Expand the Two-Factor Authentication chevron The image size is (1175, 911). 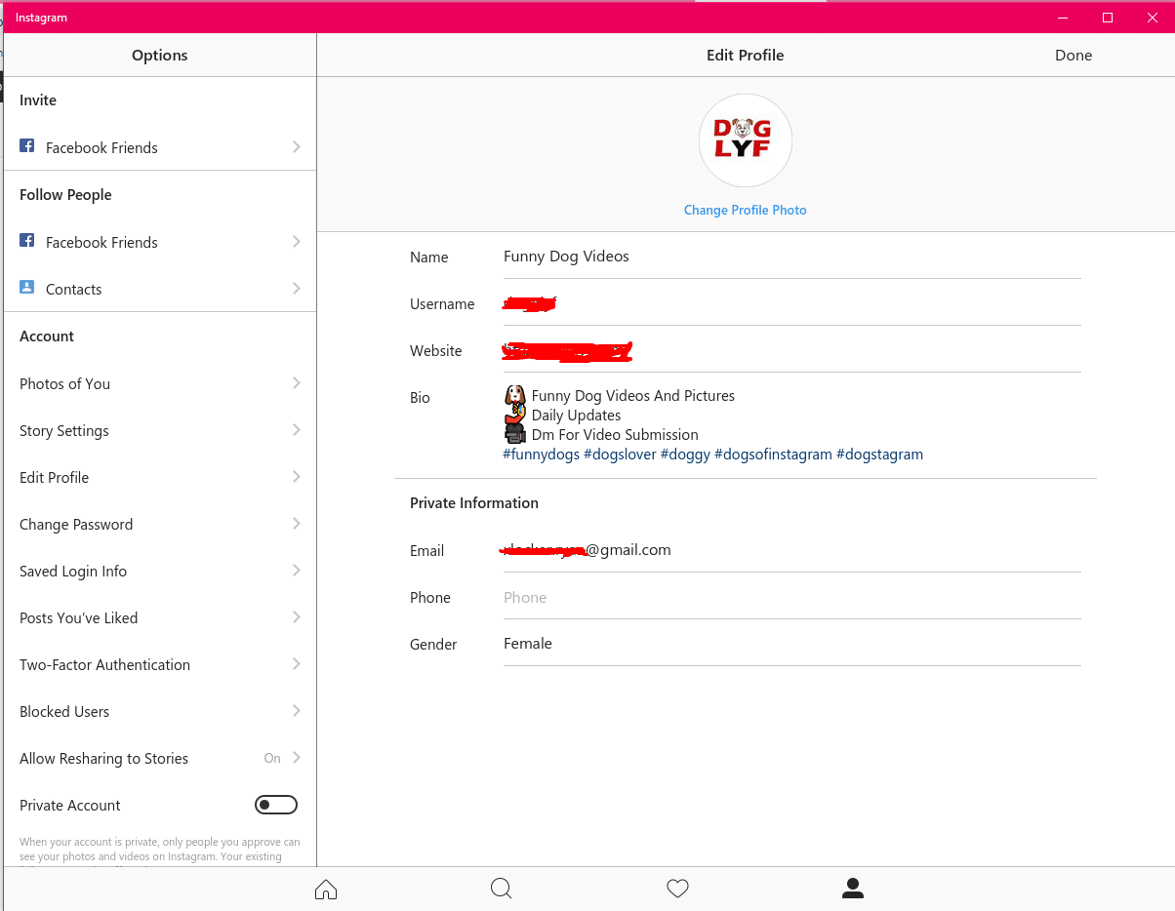pos(296,664)
